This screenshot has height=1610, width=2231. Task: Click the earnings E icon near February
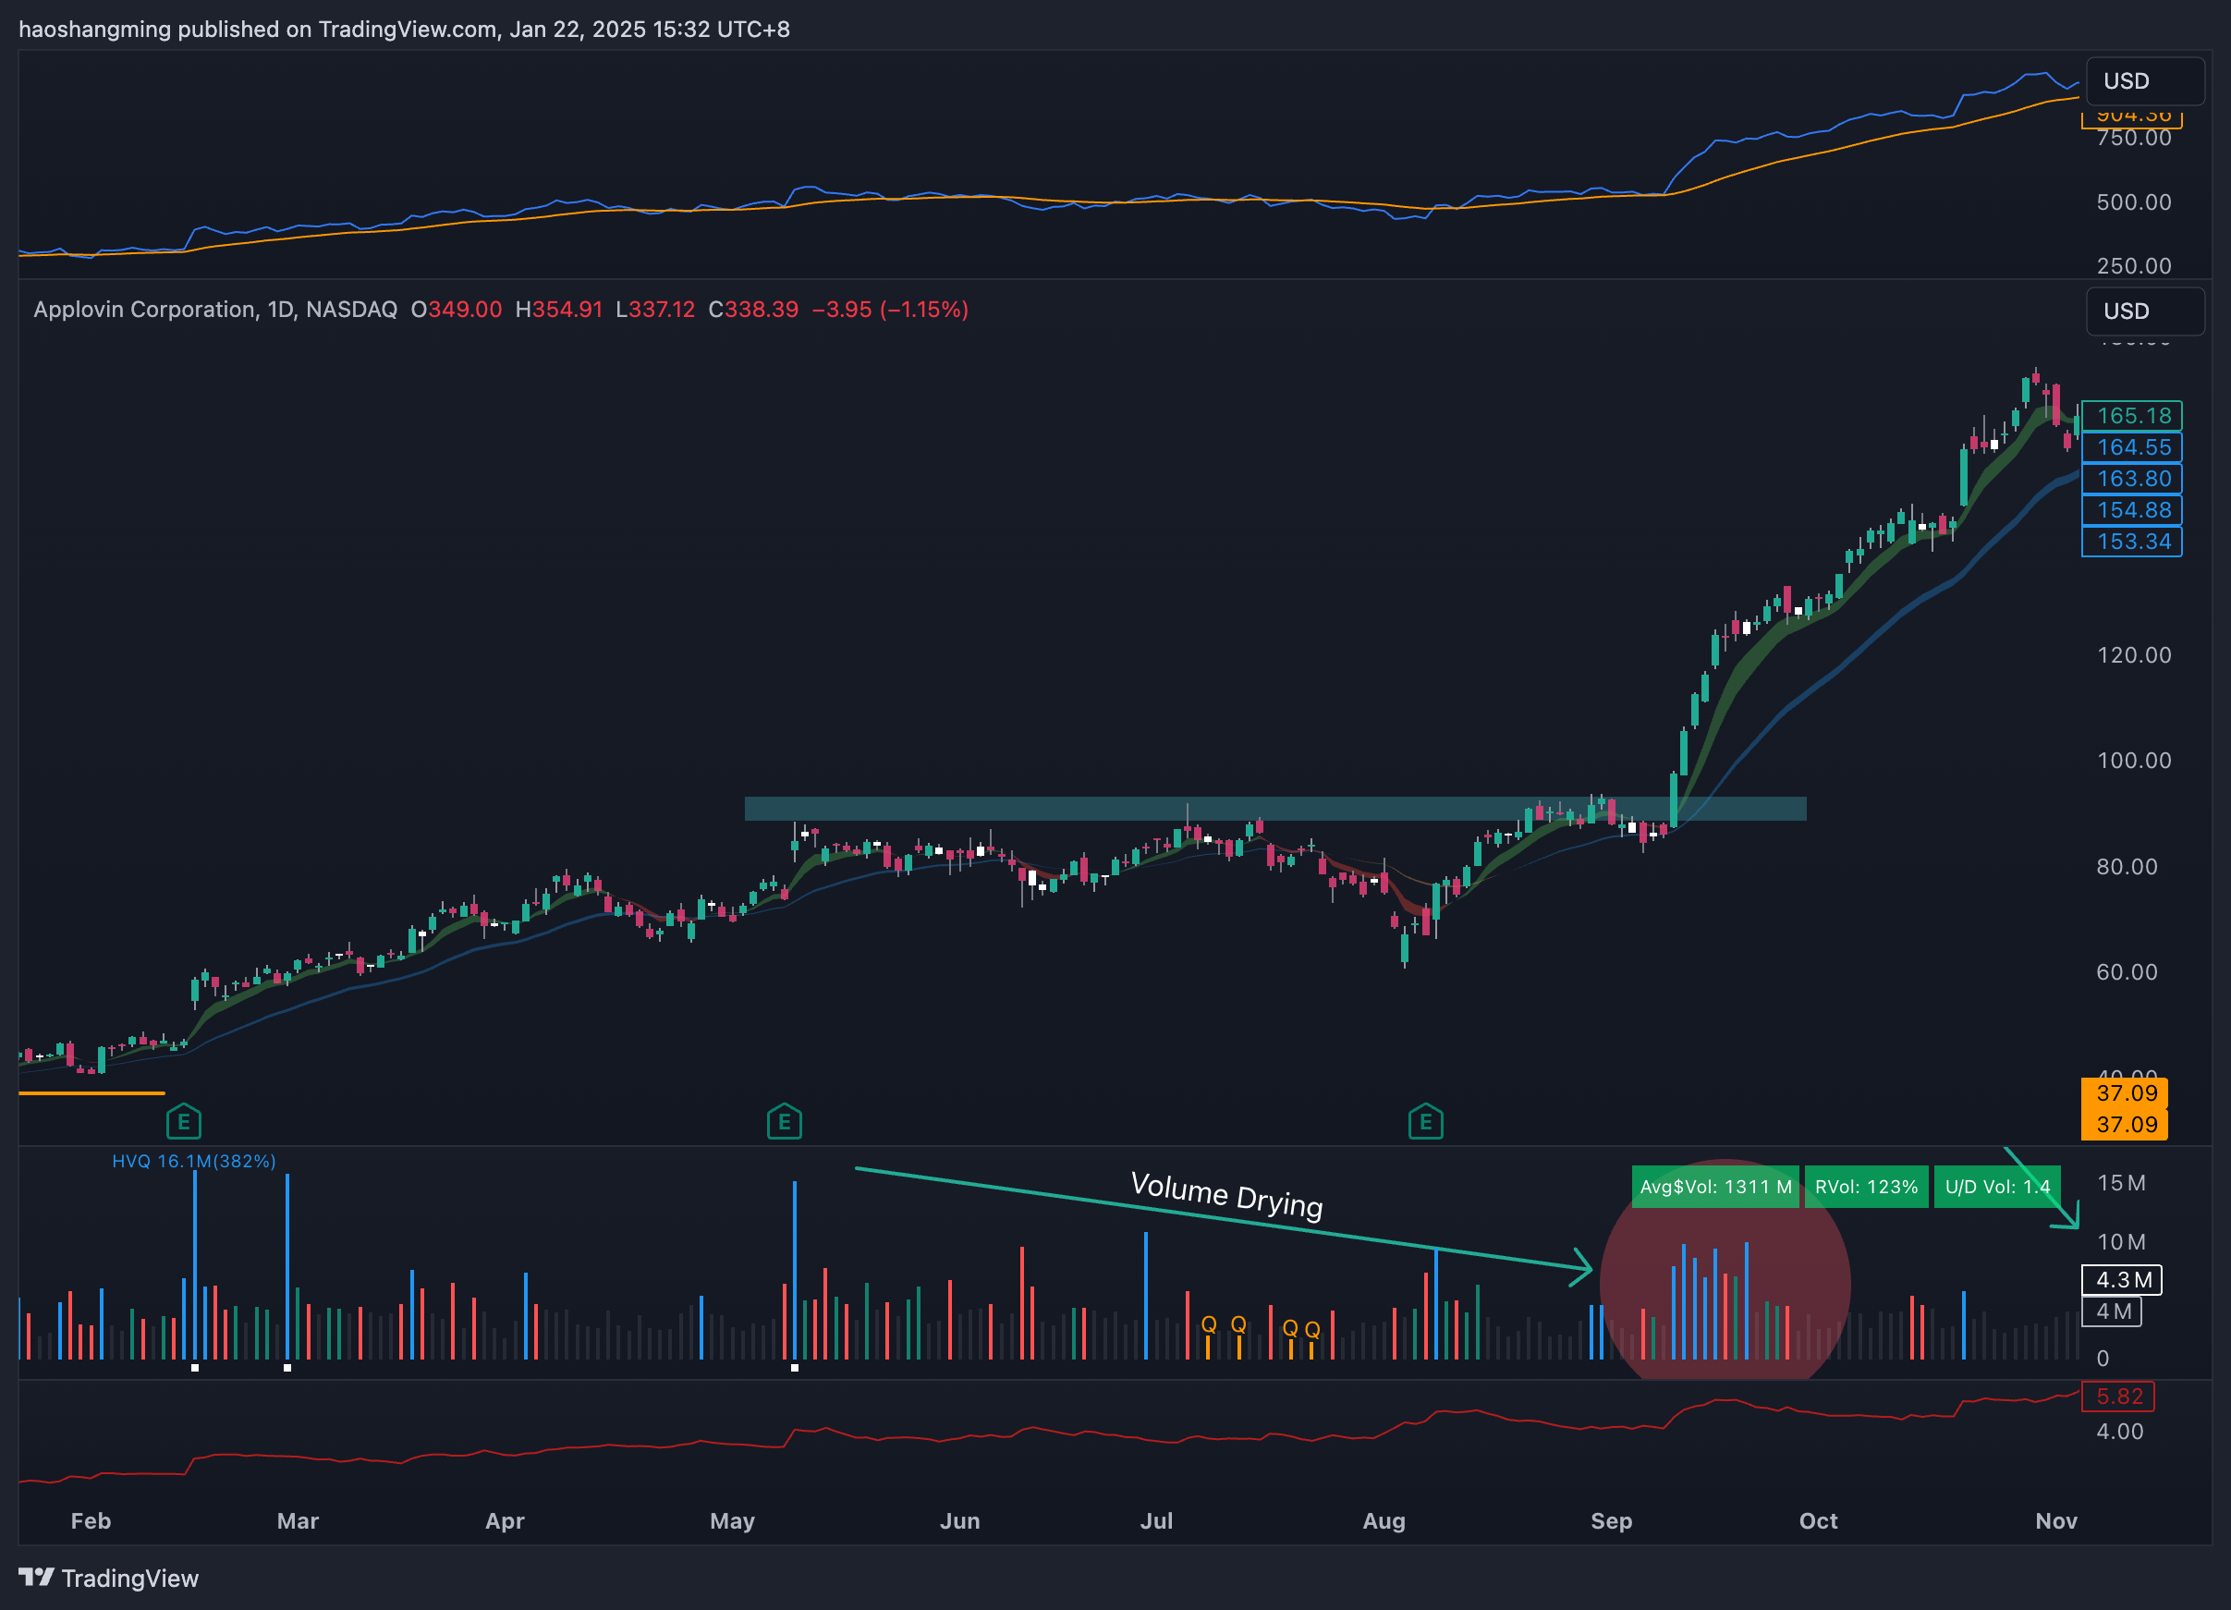[184, 1121]
